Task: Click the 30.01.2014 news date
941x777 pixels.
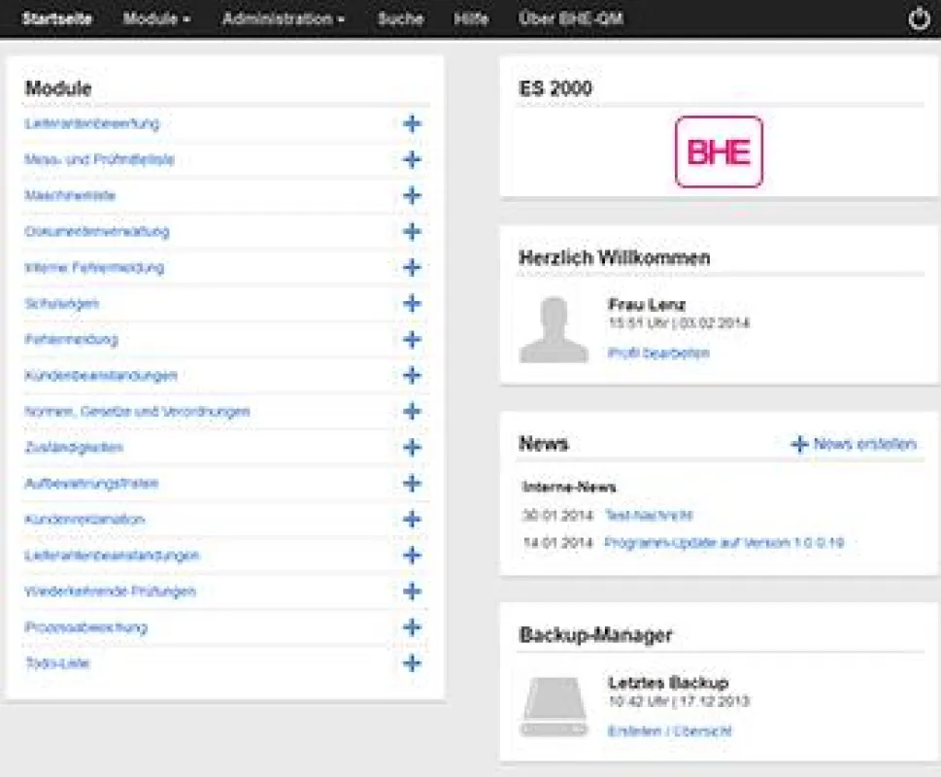Action: pyautogui.click(x=557, y=516)
